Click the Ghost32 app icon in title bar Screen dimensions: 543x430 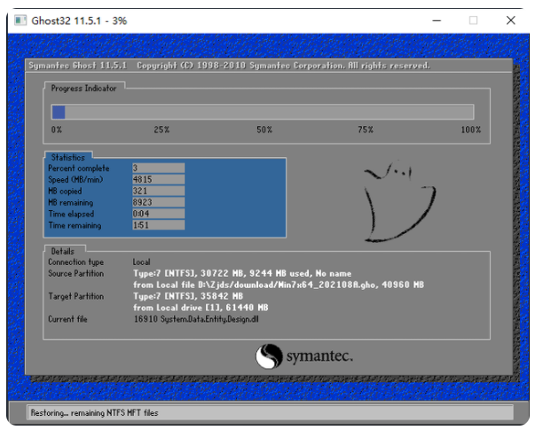[20, 20]
